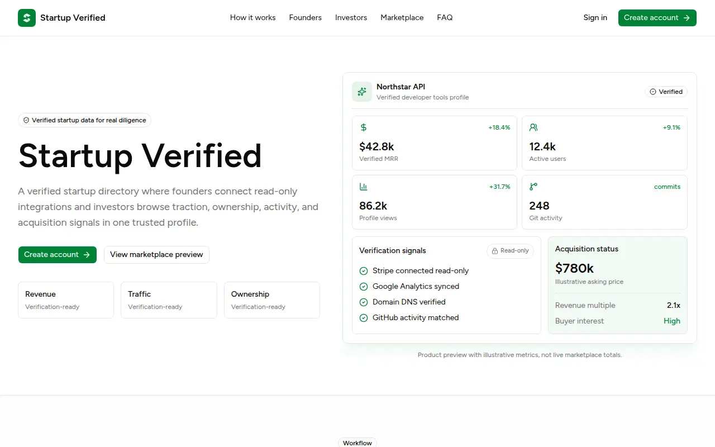Click the 248 Git activity value
The image size is (715, 447).
click(x=539, y=206)
